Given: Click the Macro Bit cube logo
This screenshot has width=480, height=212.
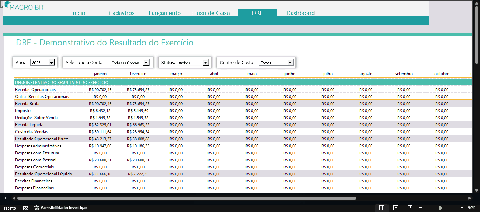Looking at the screenshot, I should tap(7, 5).
